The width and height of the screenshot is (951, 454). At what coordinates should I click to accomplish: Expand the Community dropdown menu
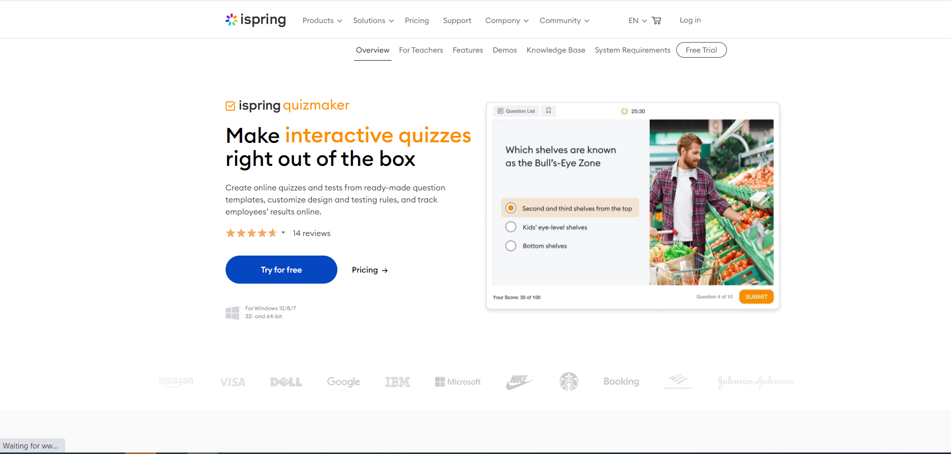pyautogui.click(x=564, y=21)
